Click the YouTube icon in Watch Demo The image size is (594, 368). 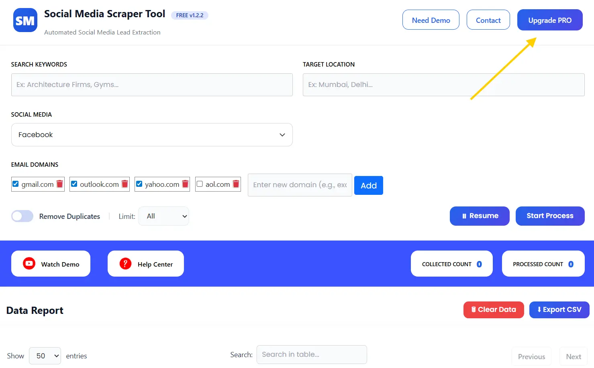tap(29, 263)
